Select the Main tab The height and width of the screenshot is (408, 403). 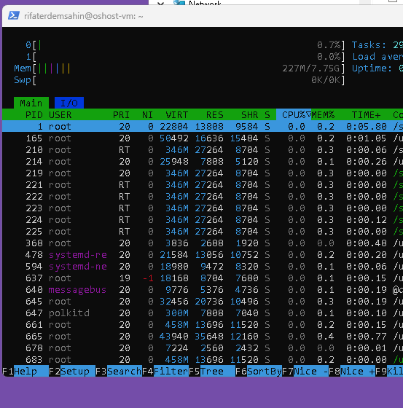[x=31, y=103]
